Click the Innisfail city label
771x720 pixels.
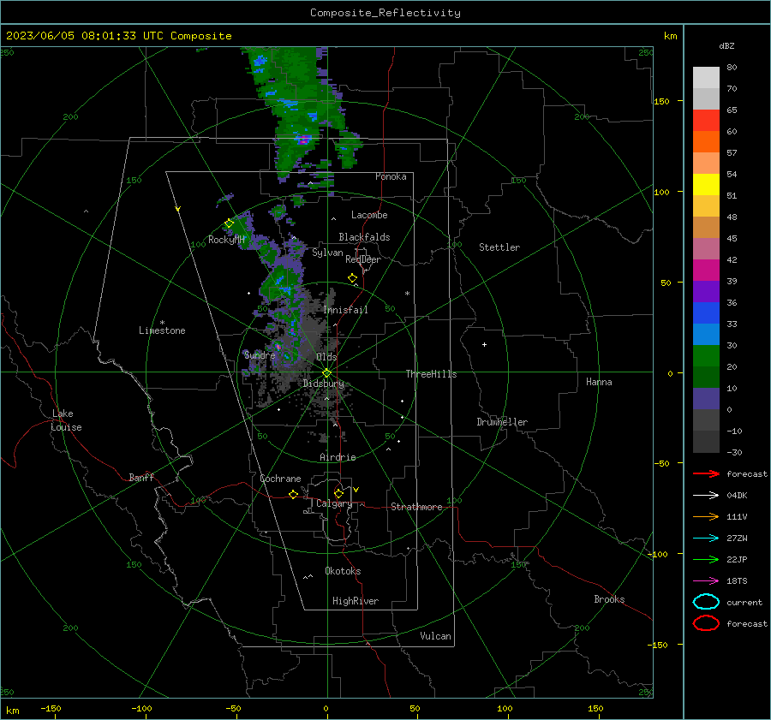(346, 310)
